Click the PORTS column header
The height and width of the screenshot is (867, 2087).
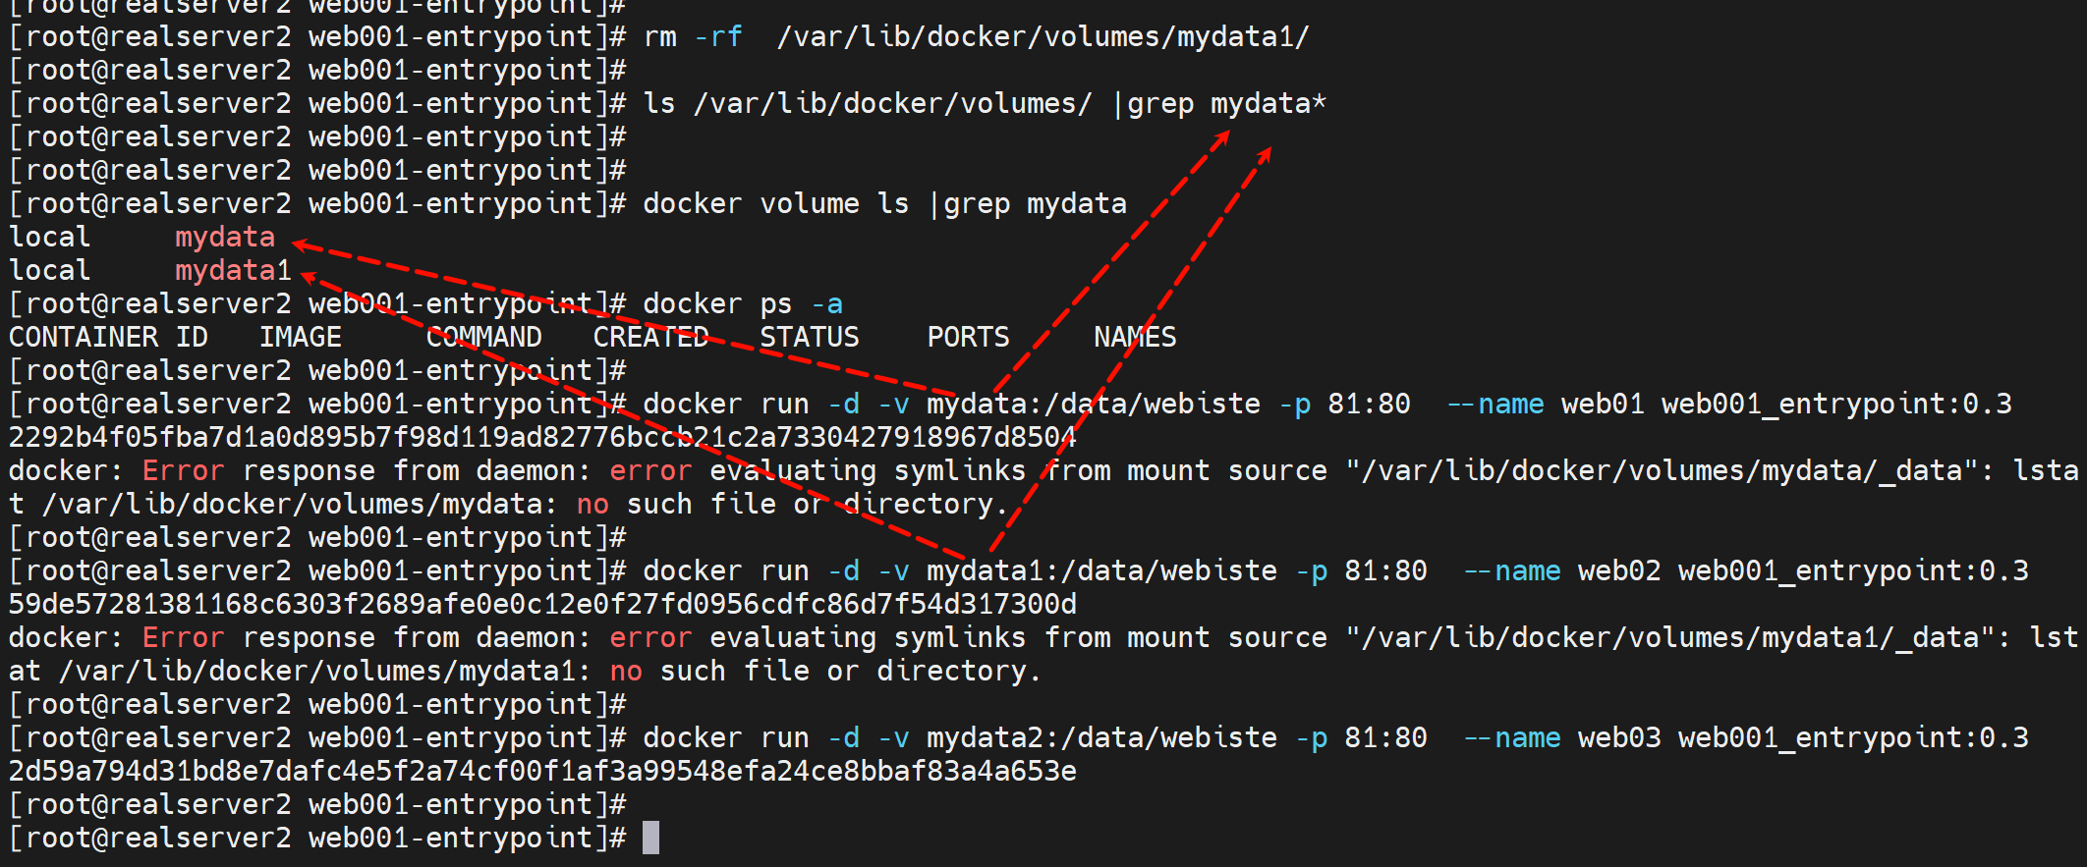click(x=968, y=338)
